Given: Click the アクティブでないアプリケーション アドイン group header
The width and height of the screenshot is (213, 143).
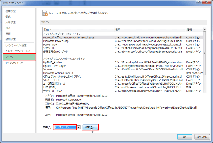Looking at the screenshot, I should click(64, 59).
